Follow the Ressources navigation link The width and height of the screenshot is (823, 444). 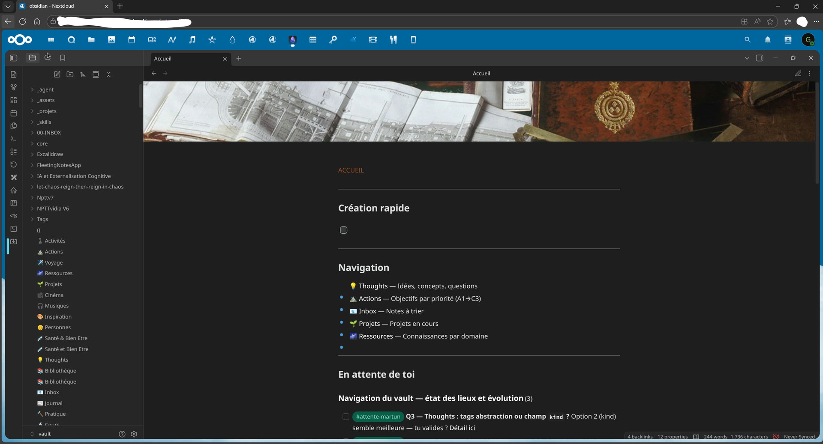[x=375, y=337]
